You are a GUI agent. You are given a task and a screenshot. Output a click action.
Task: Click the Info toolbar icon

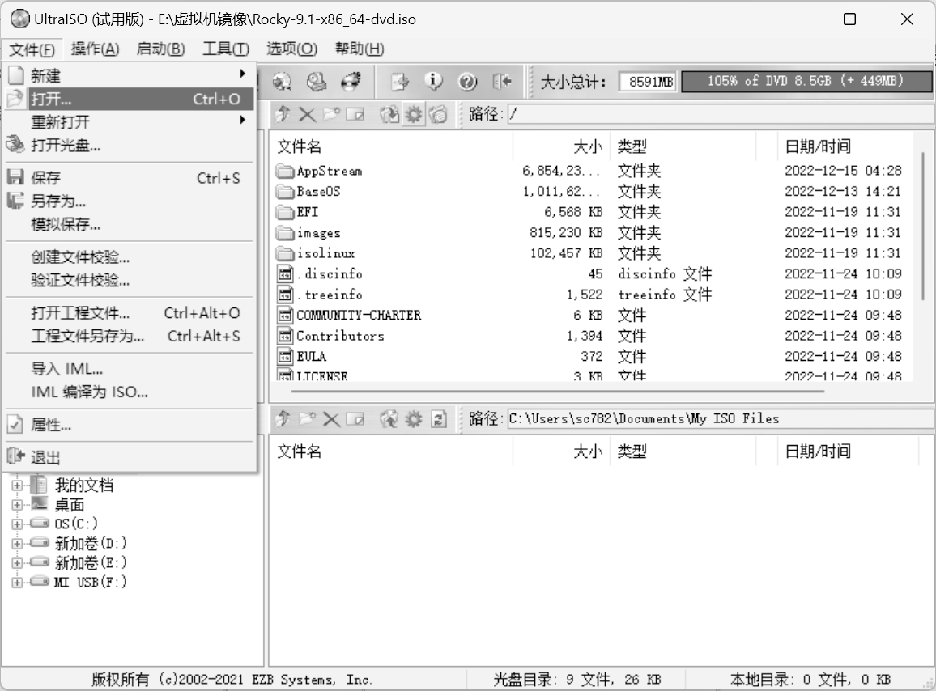pyautogui.click(x=434, y=82)
